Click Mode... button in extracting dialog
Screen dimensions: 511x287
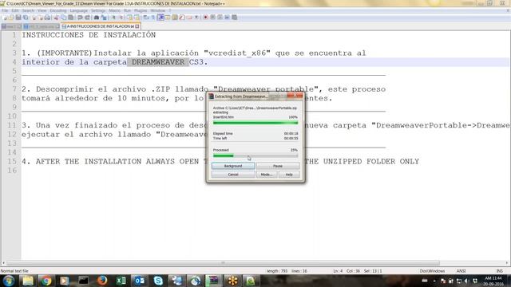point(266,175)
